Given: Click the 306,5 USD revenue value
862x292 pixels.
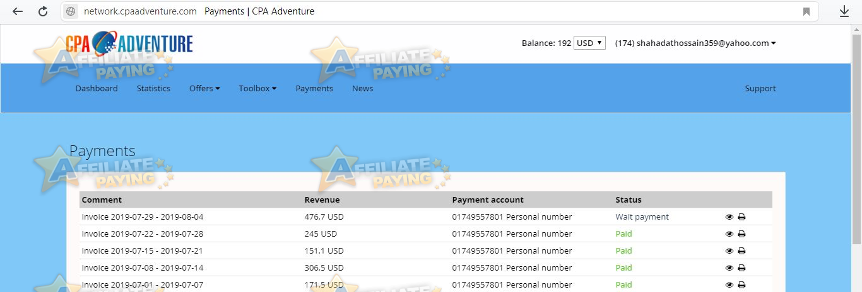Looking at the screenshot, I should [x=324, y=268].
